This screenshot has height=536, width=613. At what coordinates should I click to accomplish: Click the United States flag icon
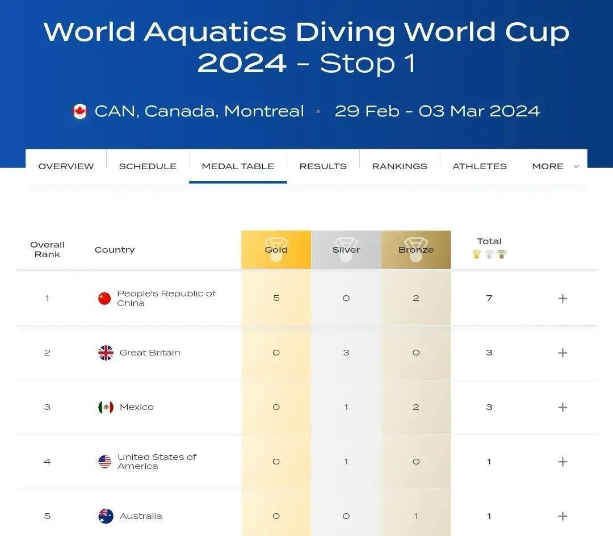click(x=105, y=462)
